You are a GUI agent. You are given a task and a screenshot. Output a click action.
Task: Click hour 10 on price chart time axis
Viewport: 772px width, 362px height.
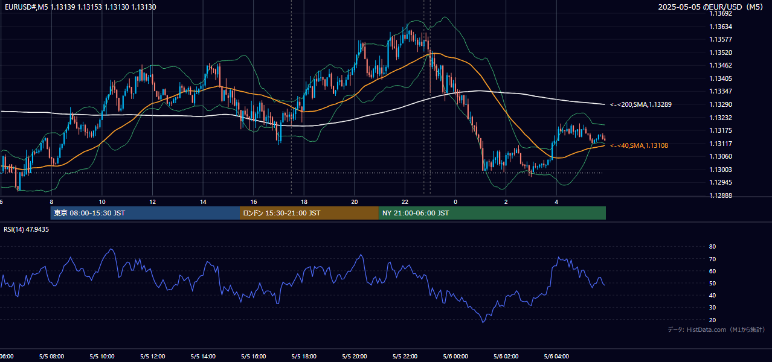(102, 202)
